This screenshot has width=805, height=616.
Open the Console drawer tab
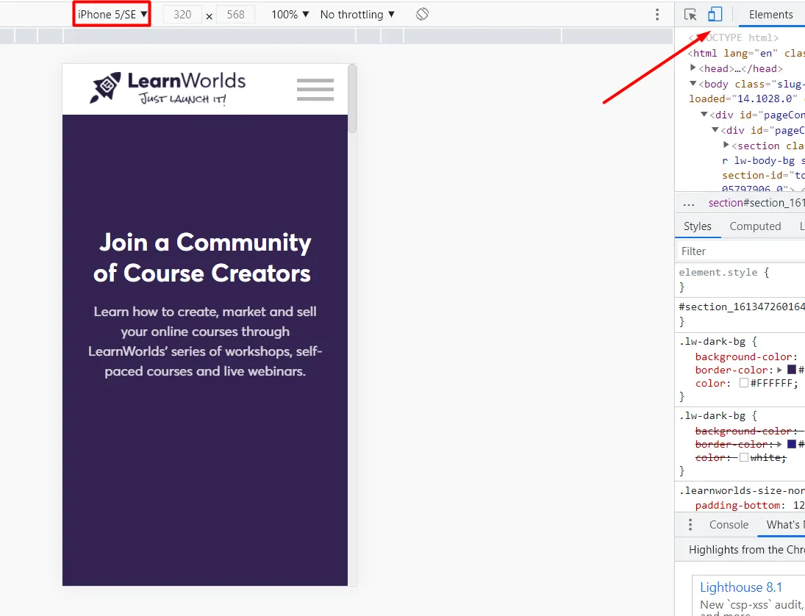click(729, 525)
